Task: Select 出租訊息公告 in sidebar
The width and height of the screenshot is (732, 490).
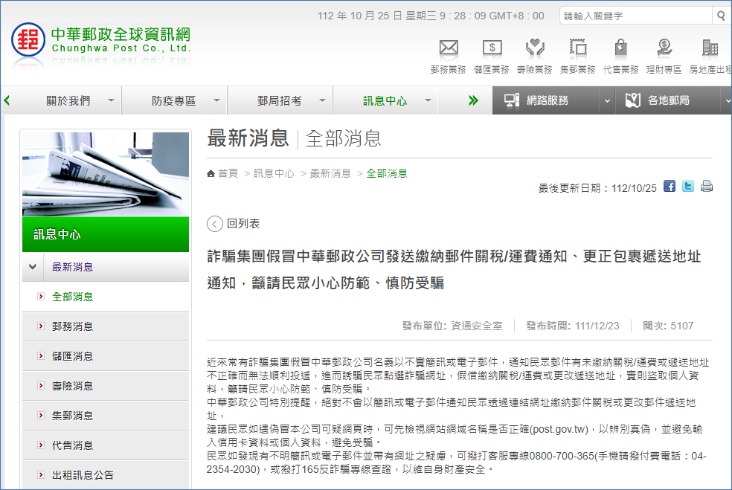Action: pyautogui.click(x=83, y=475)
